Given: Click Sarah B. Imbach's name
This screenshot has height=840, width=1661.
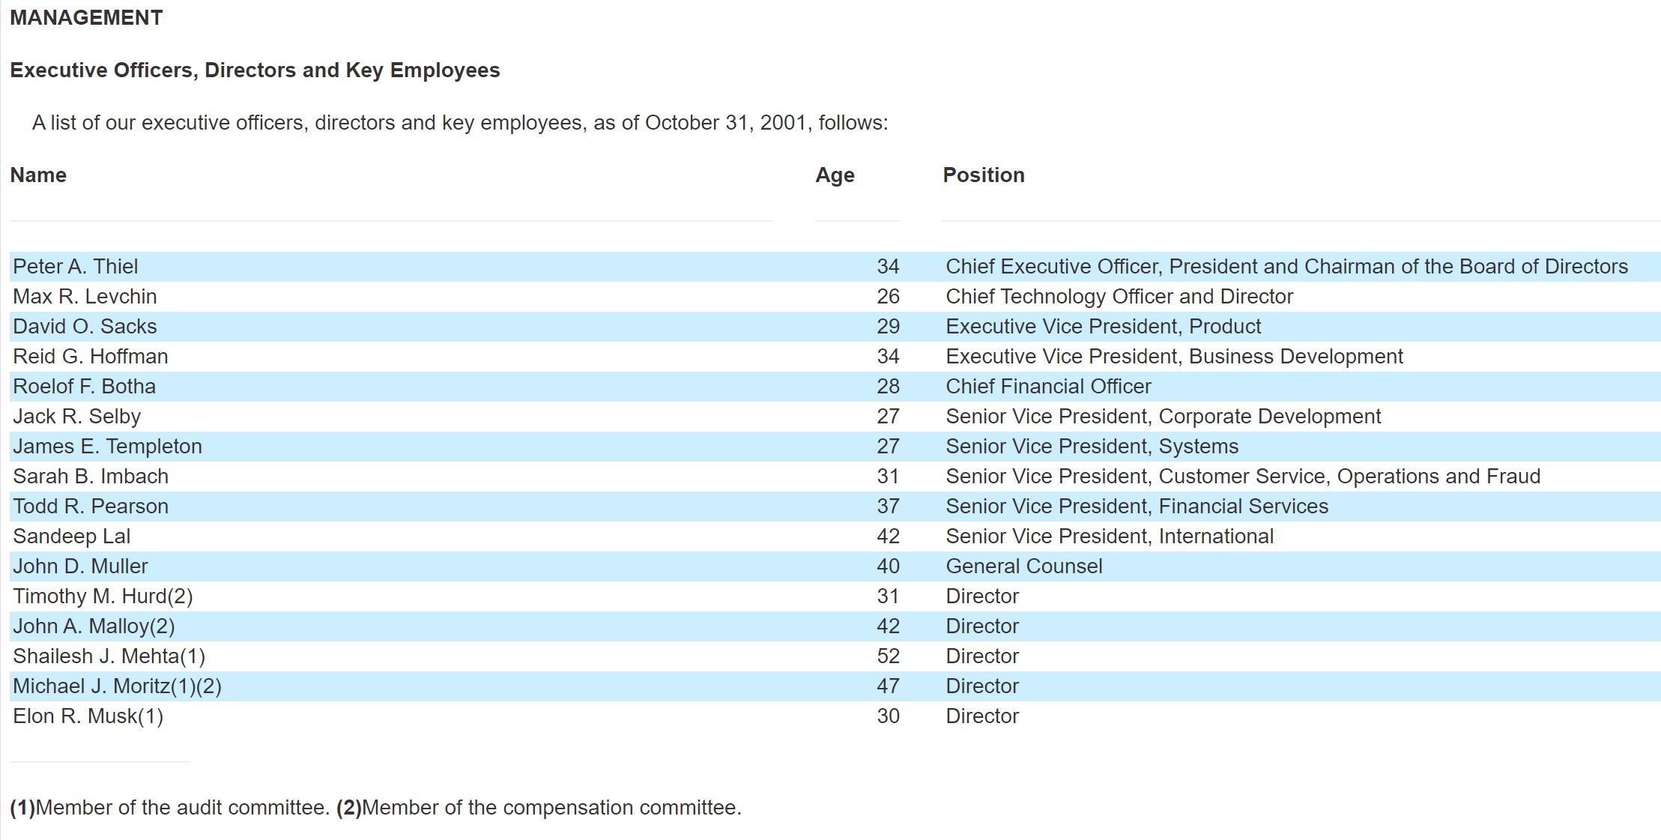Looking at the screenshot, I should click(91, 477).
